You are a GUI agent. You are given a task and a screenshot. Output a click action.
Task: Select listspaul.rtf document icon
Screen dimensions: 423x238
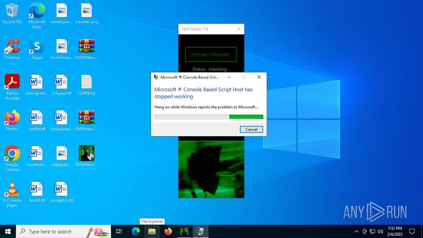point(61,85)
